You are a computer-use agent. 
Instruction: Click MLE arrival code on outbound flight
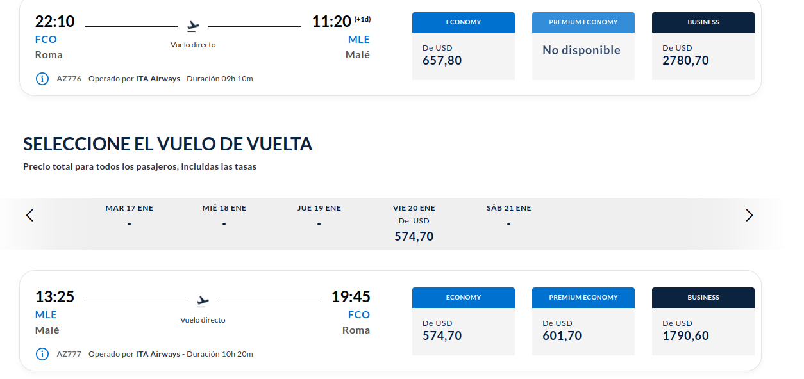(359, 40)
